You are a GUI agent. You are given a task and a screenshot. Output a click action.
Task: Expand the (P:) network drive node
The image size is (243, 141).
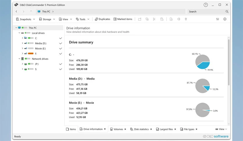(22, 64)
